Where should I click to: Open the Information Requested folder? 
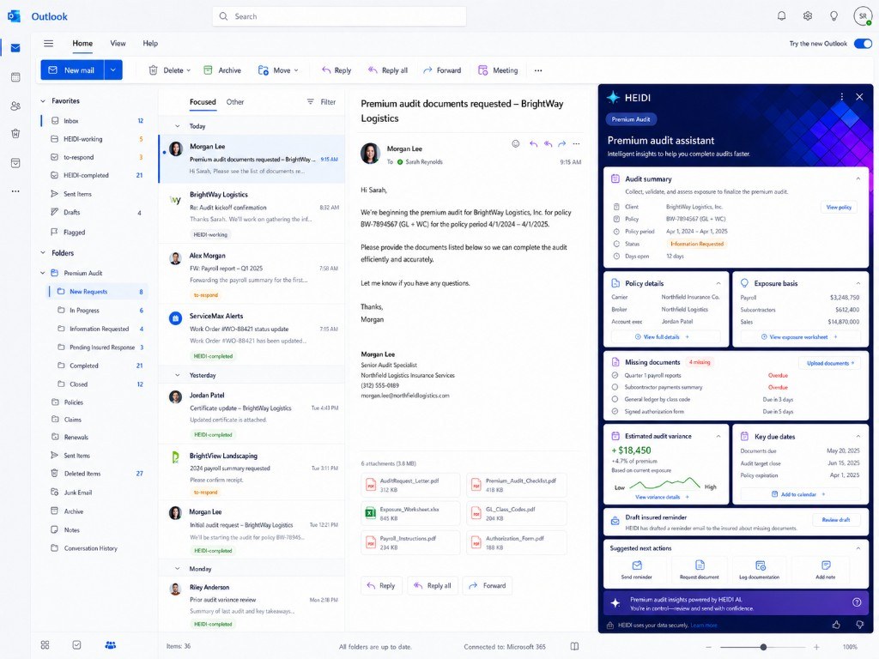coord(100,329)
